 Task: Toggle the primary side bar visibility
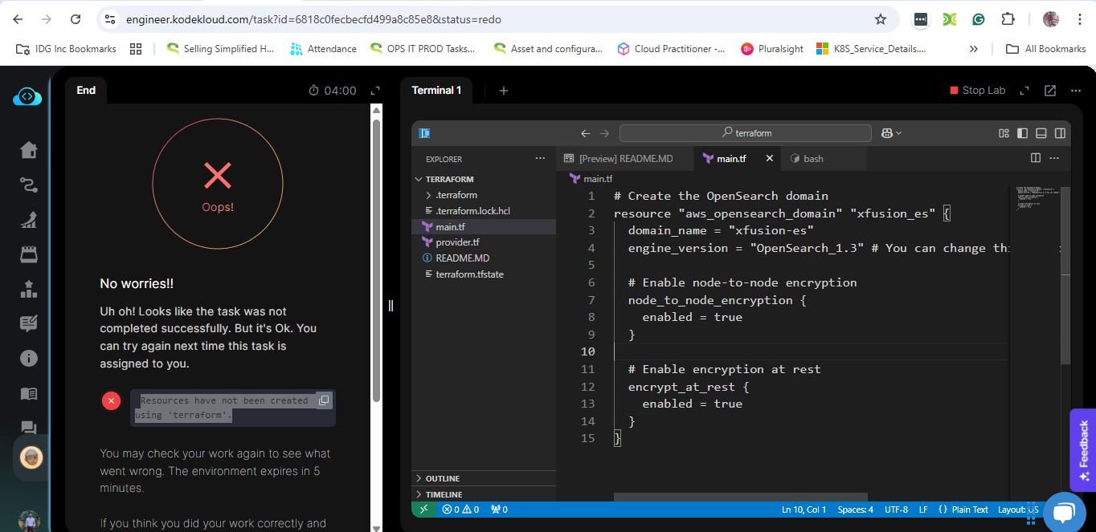(1022, 133)
